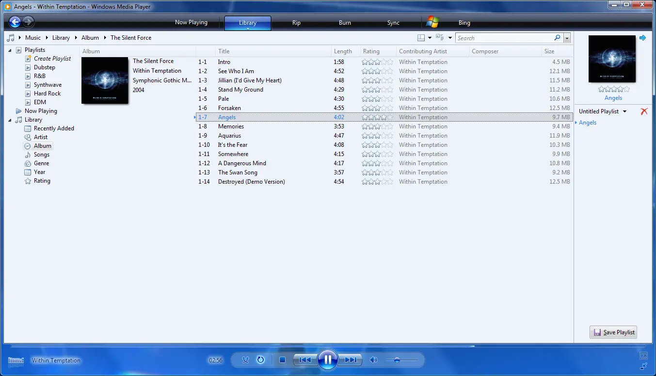Viewport: 656px width, 376px height.
Task: Open the View options dropdown arrow
Action: click(450, 38)
